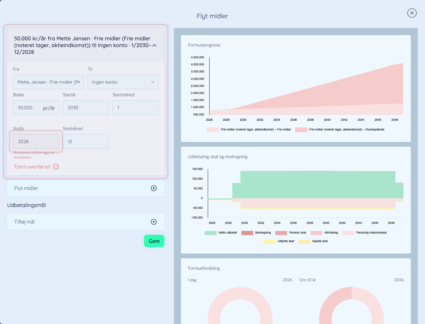Screen dimensions: 425x324
Task: Toggle the Personlig indkomstskat legend swatch
Action: click(x=348, y=233)
